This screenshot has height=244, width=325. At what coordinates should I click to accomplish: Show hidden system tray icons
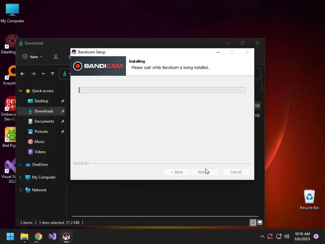pyautogui.click(x=262, y=236)
